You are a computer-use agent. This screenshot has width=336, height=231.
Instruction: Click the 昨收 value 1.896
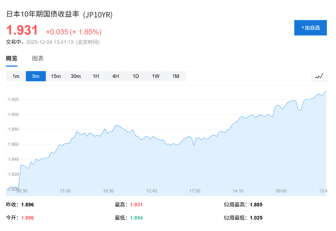pos(28,204)
